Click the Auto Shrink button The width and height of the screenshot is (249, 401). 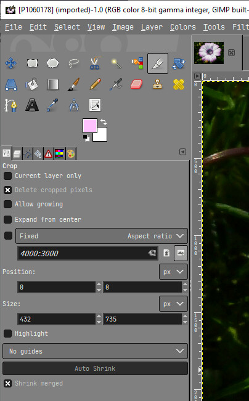[95, 368]
